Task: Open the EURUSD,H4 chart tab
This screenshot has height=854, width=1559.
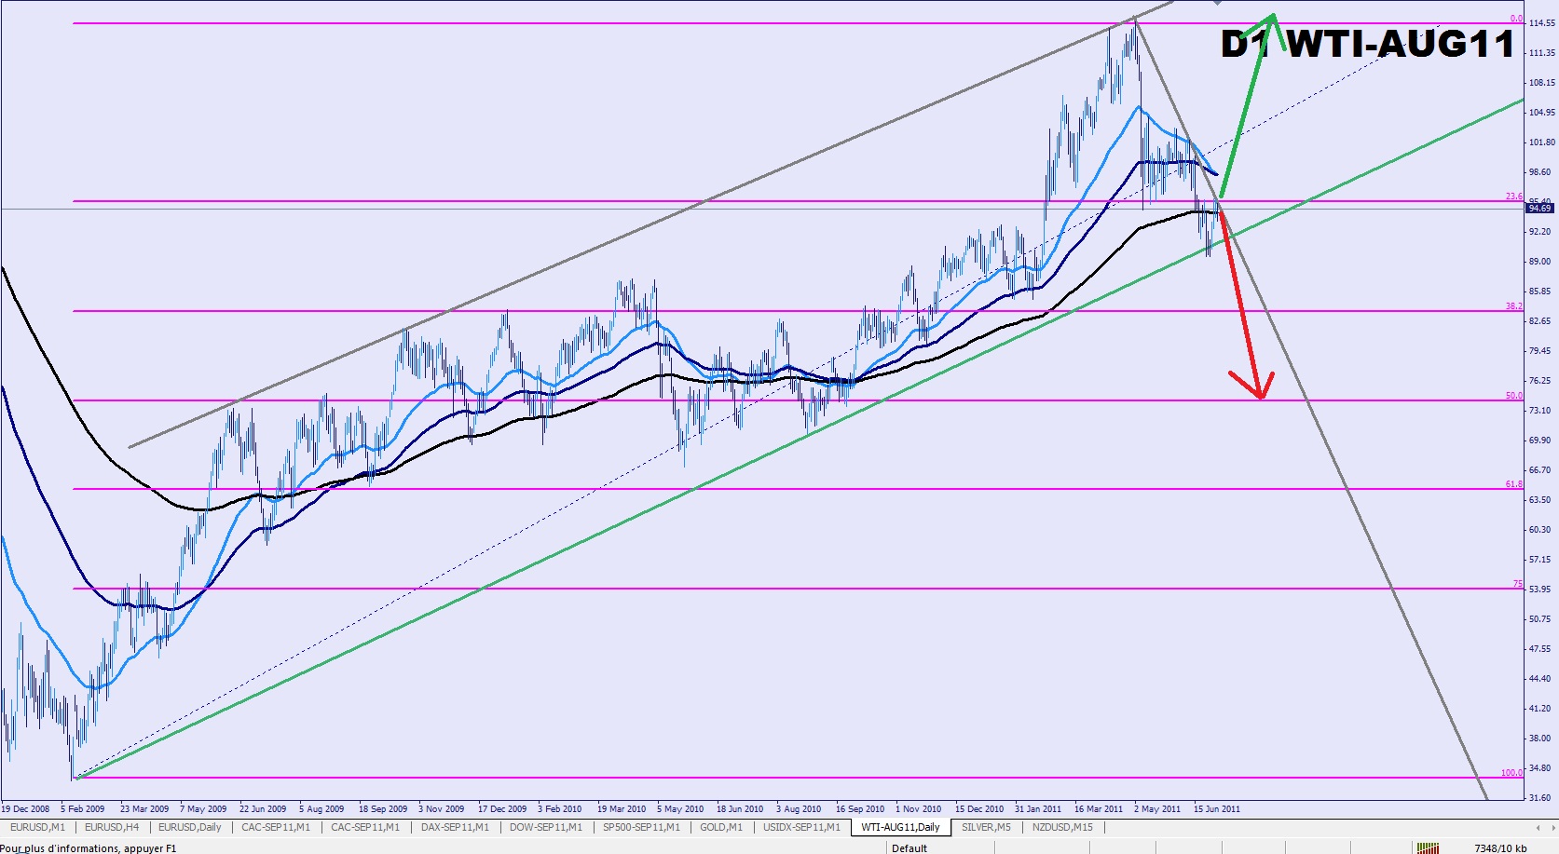Action: (x=112, y=827)
